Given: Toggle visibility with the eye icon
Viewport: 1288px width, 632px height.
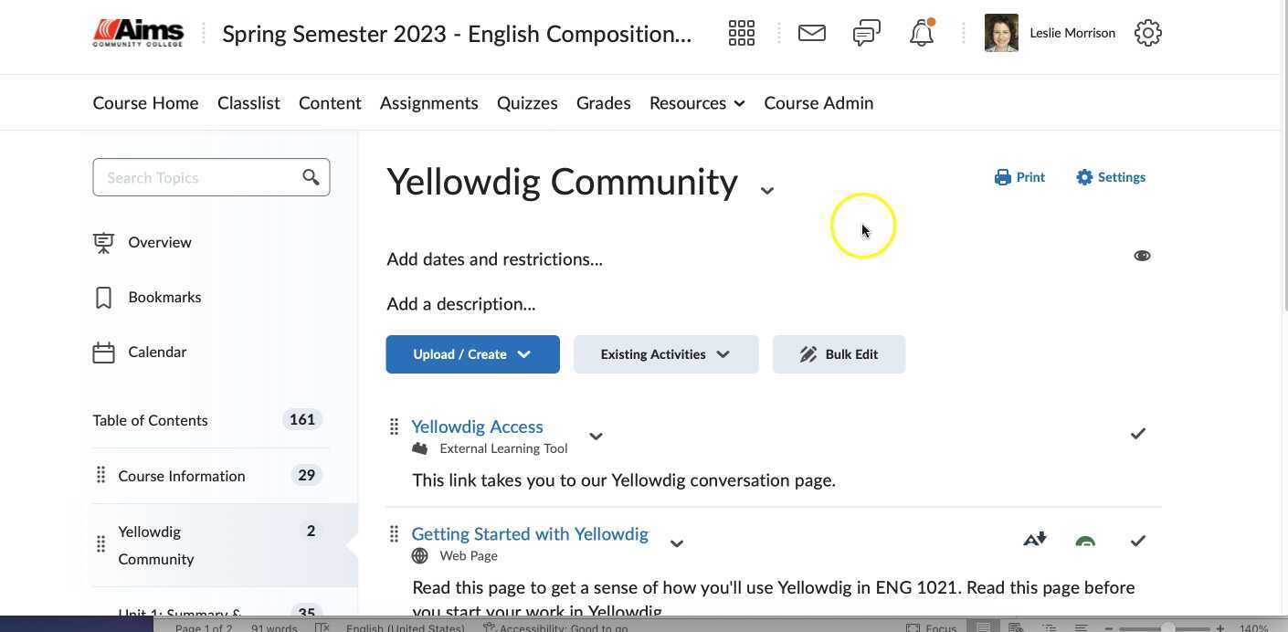Looking at the screenshot, I should [x=1142, y=255].
